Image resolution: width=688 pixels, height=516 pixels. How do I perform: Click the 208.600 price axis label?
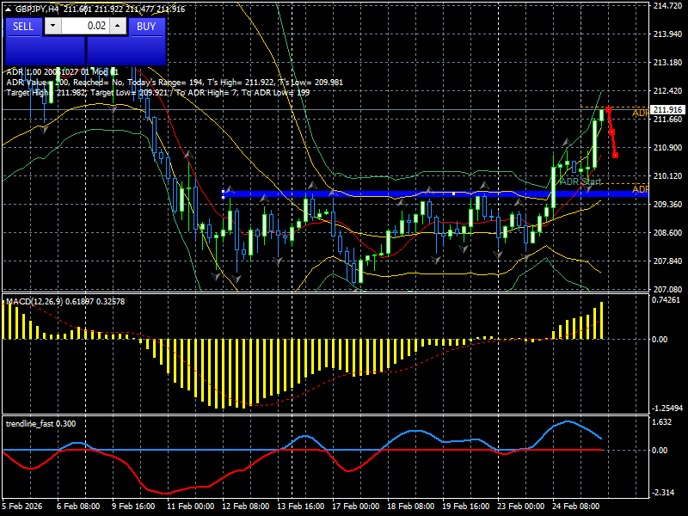(x=667, y=232)
